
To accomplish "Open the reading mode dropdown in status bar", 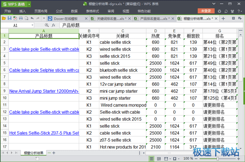I will (179, 159).
